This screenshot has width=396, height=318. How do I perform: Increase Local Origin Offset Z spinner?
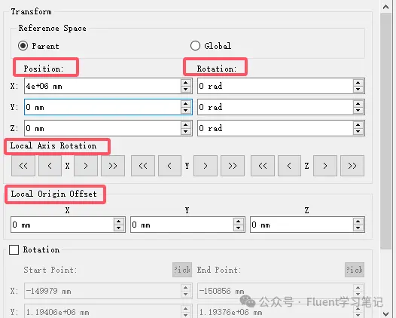[x=358, y=222]
